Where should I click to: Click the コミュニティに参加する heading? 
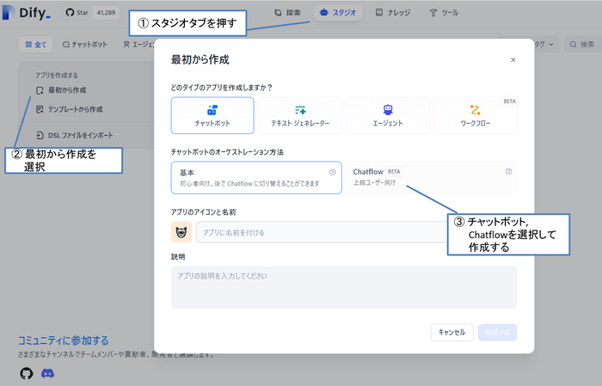pos(64,340)
